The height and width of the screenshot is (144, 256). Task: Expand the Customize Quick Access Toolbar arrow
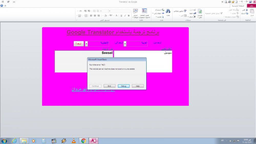pyautogui.click(x=222, y=2)
